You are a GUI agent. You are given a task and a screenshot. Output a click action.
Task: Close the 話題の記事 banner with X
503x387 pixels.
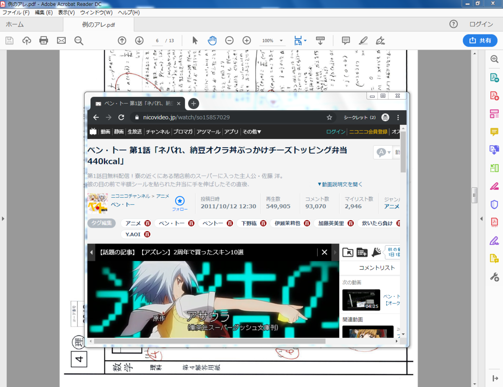point(324,252)
